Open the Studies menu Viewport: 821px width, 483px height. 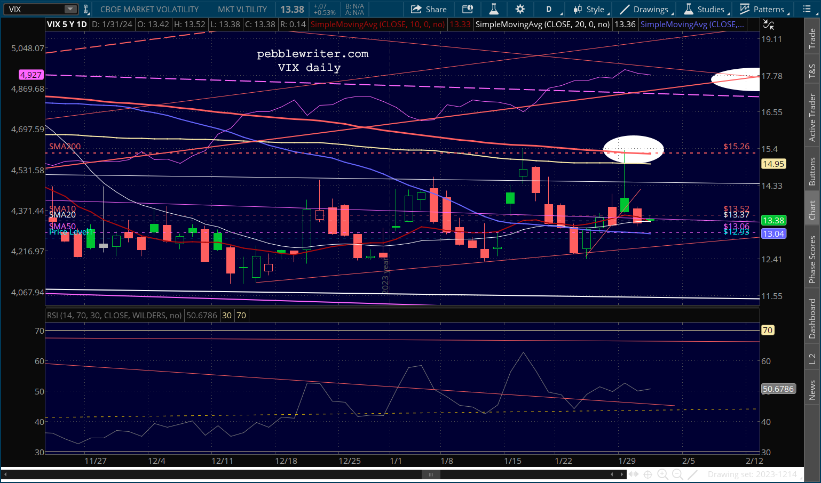click(x=705, y=9)
